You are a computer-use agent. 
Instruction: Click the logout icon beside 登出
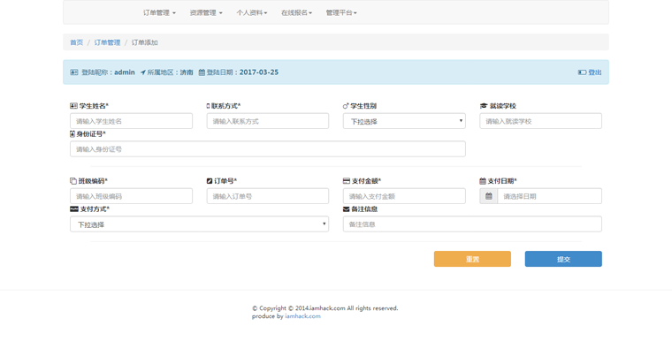point(582,72)
